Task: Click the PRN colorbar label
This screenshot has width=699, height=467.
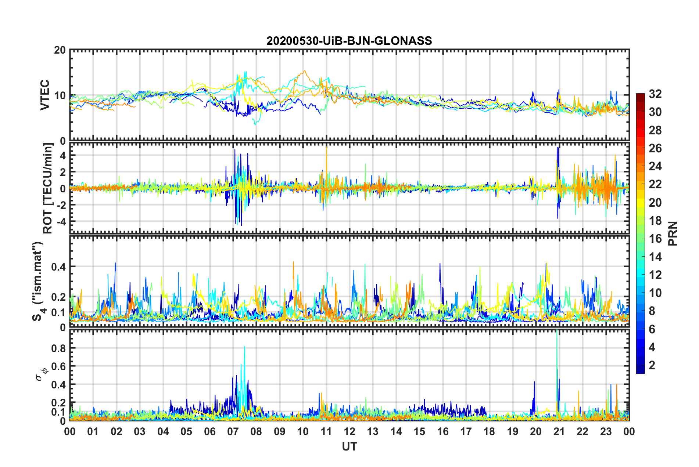Action: [673, 233]
